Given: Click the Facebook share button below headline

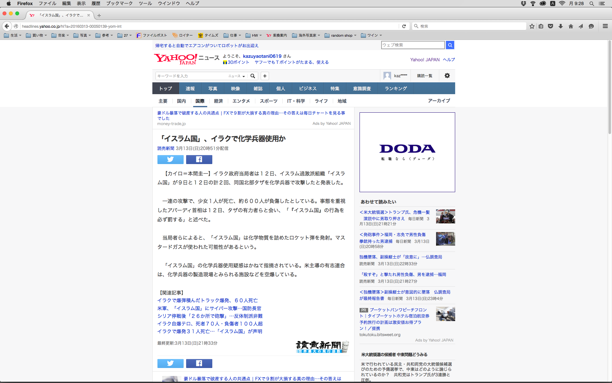Looking at the screenshot, I should 199,159.
